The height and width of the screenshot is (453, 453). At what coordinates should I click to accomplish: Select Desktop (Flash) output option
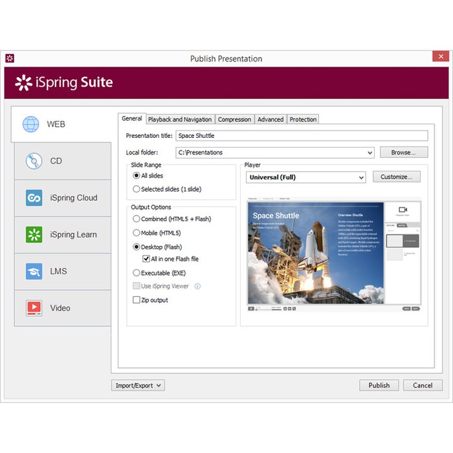click(x=136, y=247)
